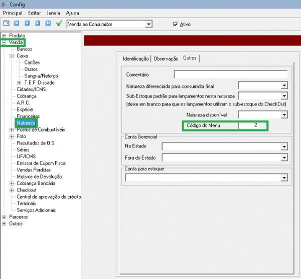
Task: Go to the last record
Action: (x=48, y=23)
